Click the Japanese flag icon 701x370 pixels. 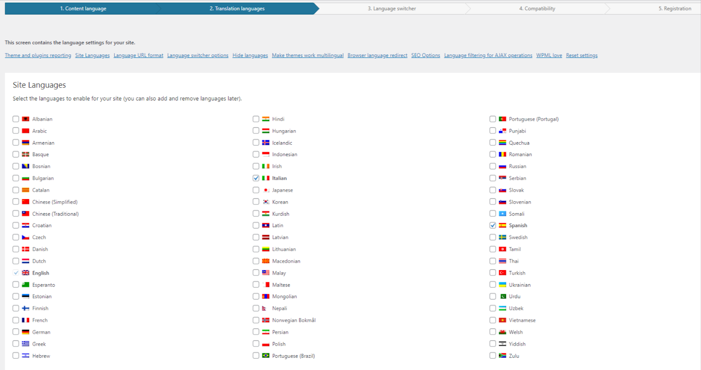click(x=266, y=190)
